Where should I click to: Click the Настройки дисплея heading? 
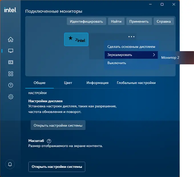(45, 101)
